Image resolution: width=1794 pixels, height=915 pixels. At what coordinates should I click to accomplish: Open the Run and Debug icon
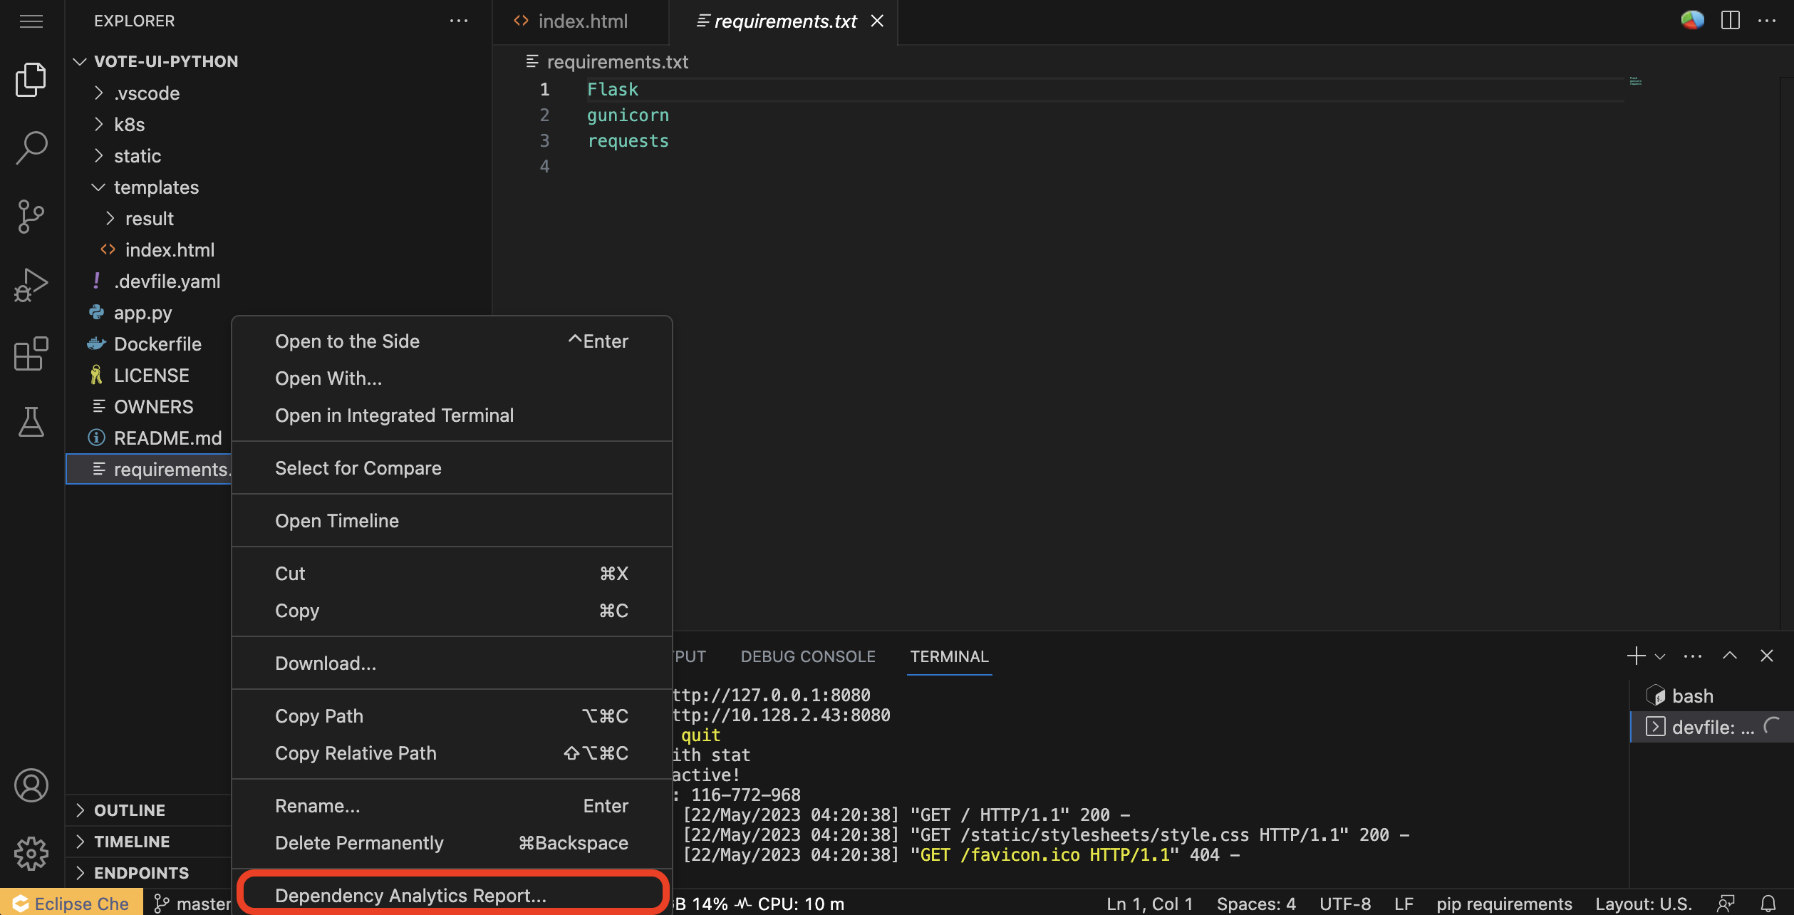tap(31, 284)
